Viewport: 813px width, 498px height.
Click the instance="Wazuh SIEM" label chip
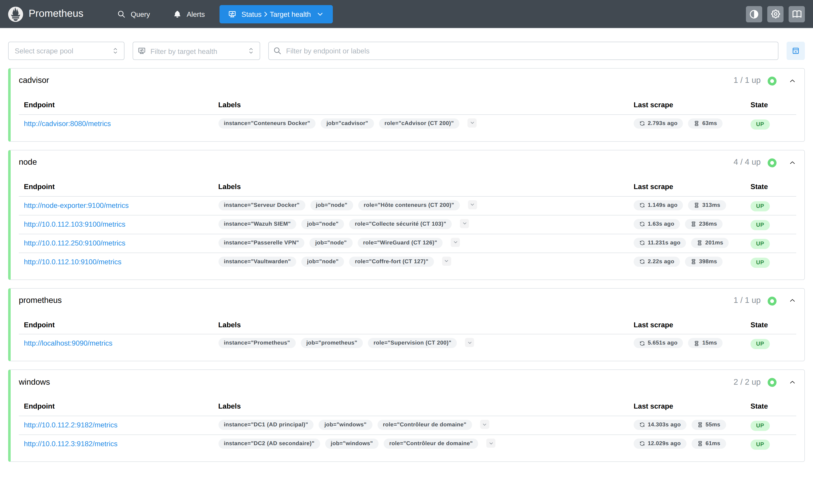[257, 224]
